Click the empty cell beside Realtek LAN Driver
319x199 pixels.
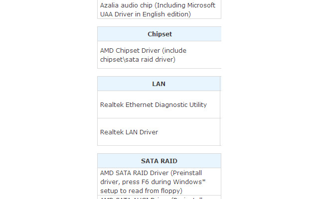tap(221, 132)
